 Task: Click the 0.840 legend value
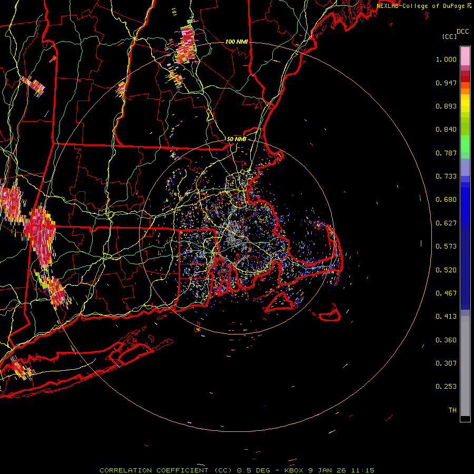(446, 130)
